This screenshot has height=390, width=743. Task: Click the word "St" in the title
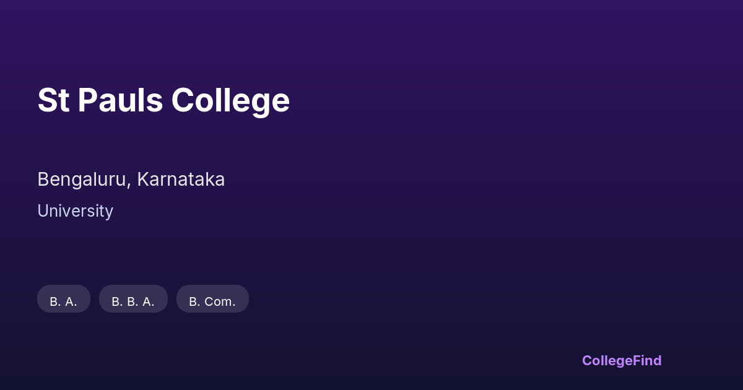tap(53, 100)
